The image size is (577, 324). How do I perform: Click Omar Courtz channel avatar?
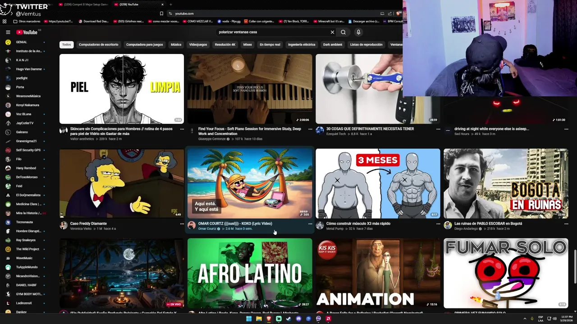click(192, 225)
